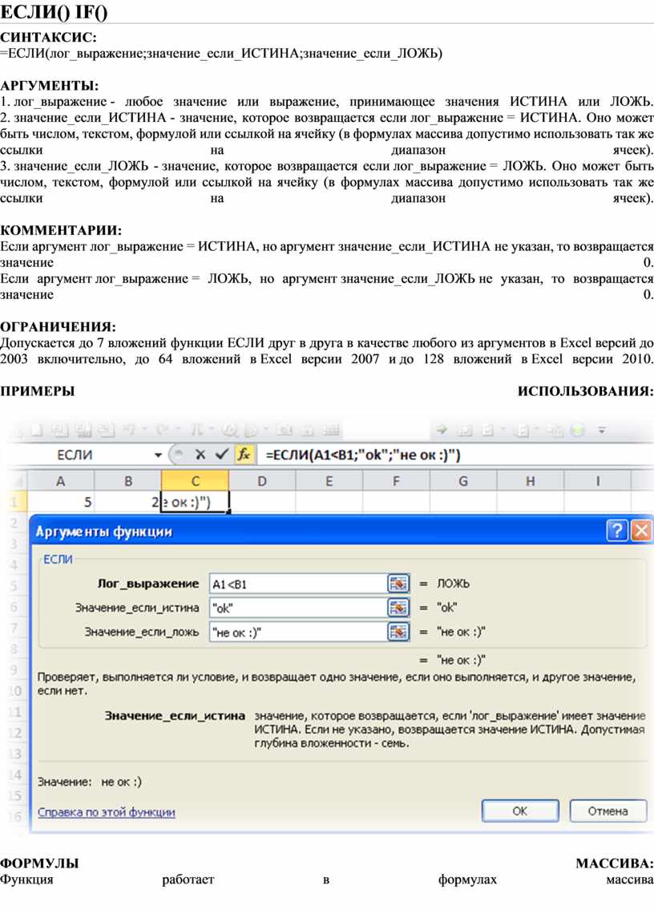Open the Справка по этой функции link
Viewport: 654px width, 910px height.
107,812
